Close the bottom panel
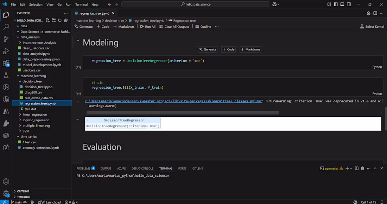387x204 pixels. [x=382, y=168]
